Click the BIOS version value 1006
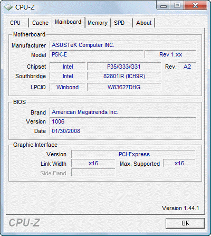This screenshot has height=236, width=211. [123, 121]
